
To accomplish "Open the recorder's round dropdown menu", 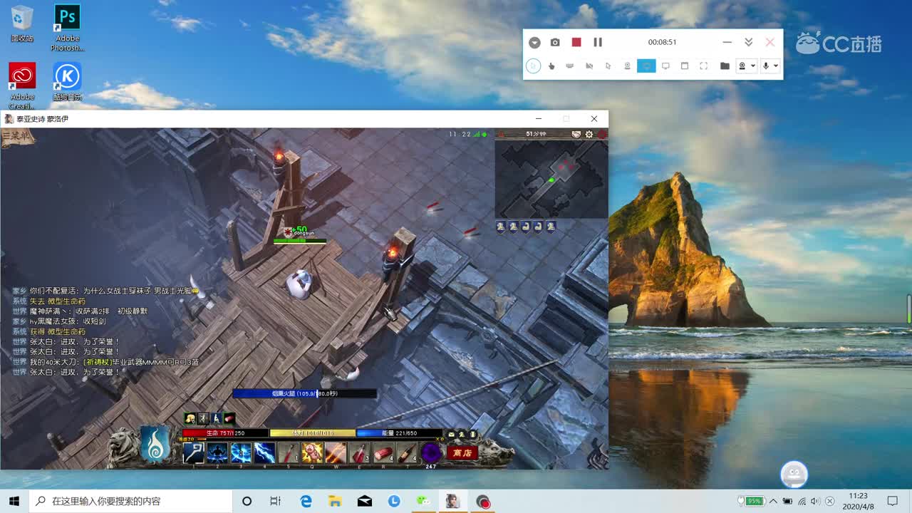I will click(534, 43).
